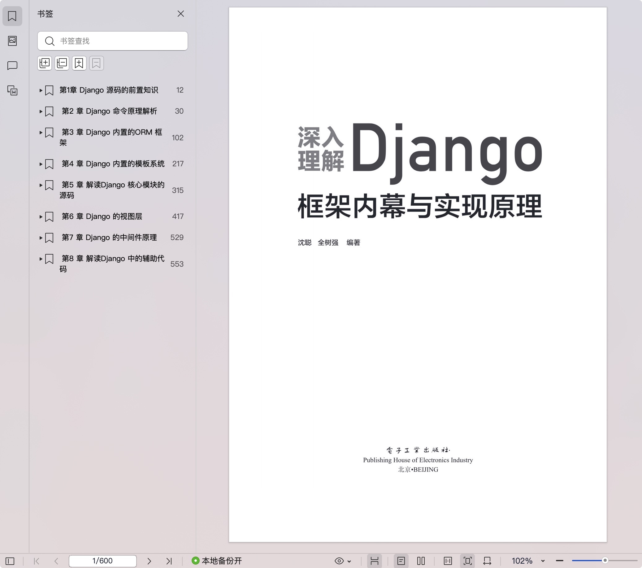Click the search magnifier icon
The image size is (642, 568).
[50, 41]
